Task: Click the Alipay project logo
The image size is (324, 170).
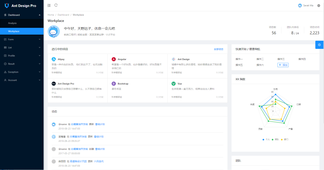Action: [x=53, y=59]
